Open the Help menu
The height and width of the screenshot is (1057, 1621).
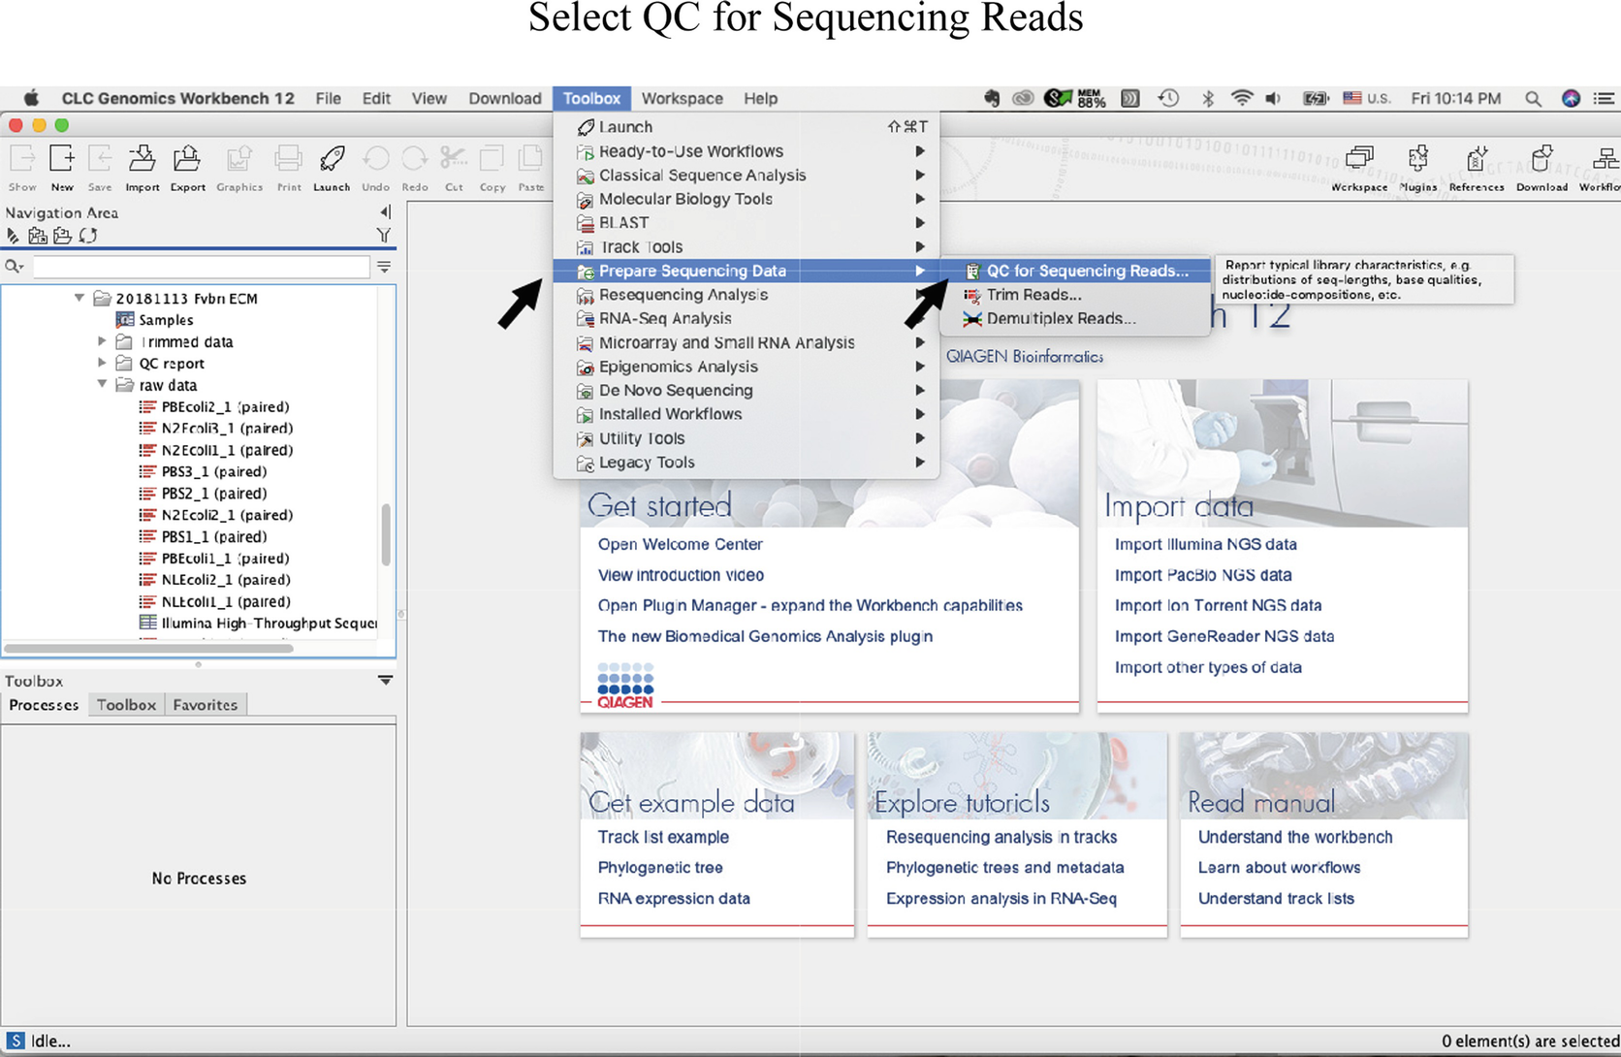[x=760, y=98]
